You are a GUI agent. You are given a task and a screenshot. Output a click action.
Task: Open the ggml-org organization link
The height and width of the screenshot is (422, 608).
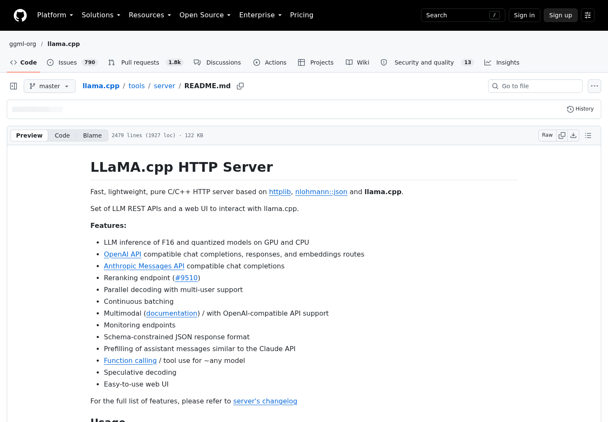click(23, 44)
